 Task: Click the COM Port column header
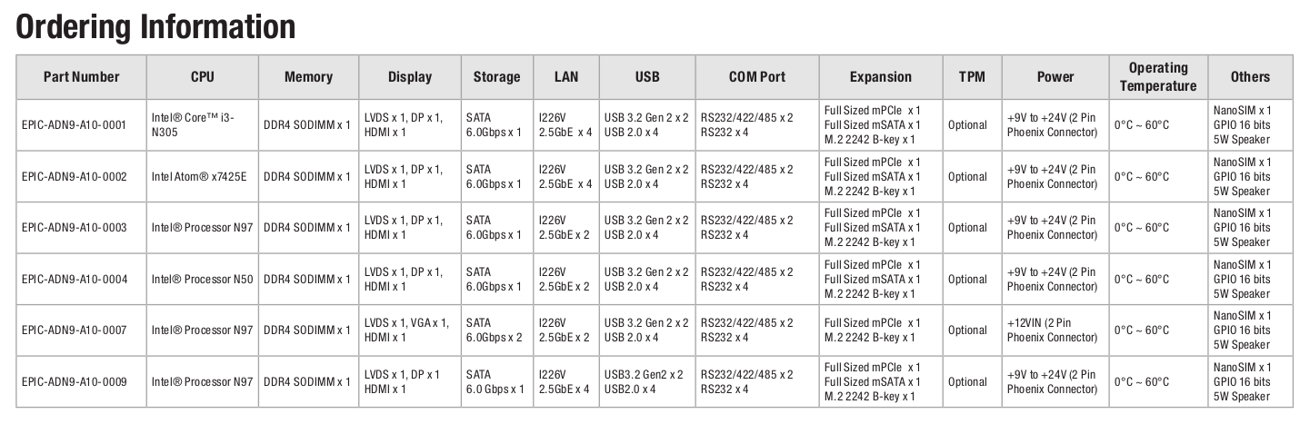[757, 77]
